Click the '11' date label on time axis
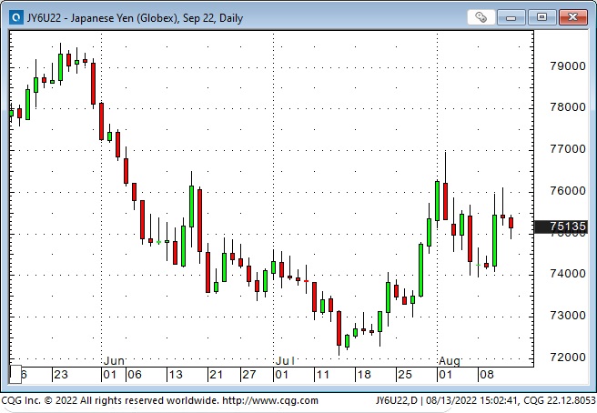Viewport: 597px width, 413px height. [323, 375]
